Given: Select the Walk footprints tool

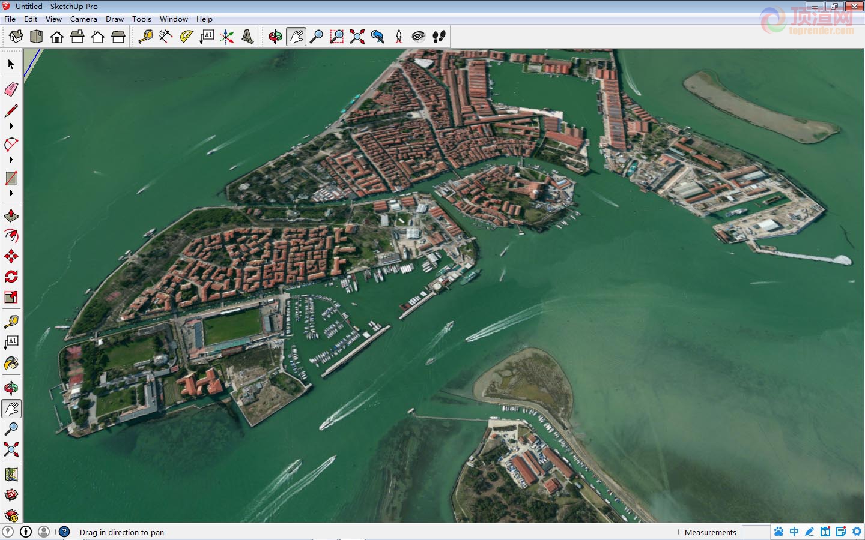Looking at the screenshot, I should pos(439,37).
